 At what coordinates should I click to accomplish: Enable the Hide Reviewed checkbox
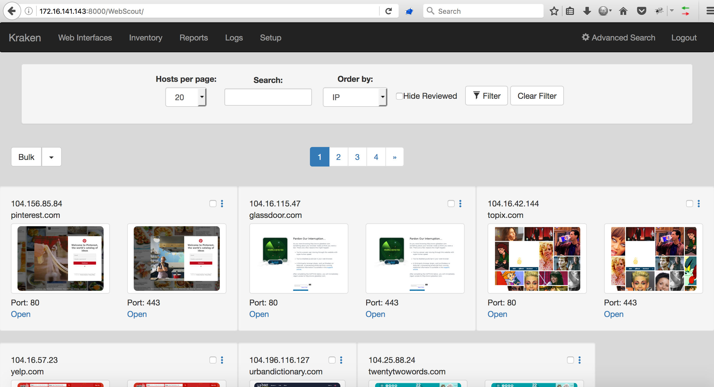click(x=399, y=96)
